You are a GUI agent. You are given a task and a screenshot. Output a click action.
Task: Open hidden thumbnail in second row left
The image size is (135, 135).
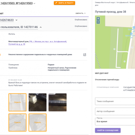pyautogui.click(x=17, y=122)
